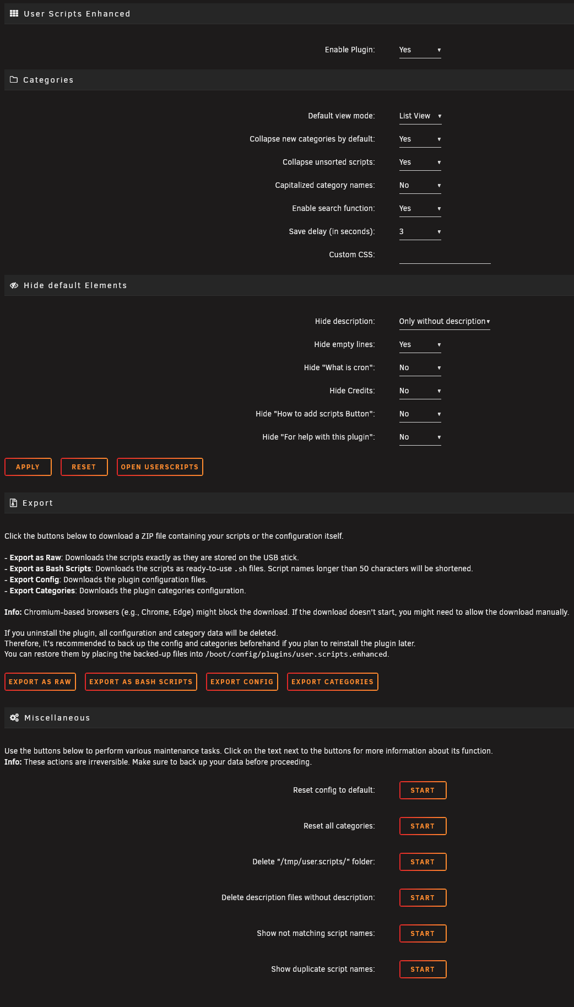Click "Delete description files without description:" label
The width and height of the screenshot is (574, 1007).
[298, 897]
